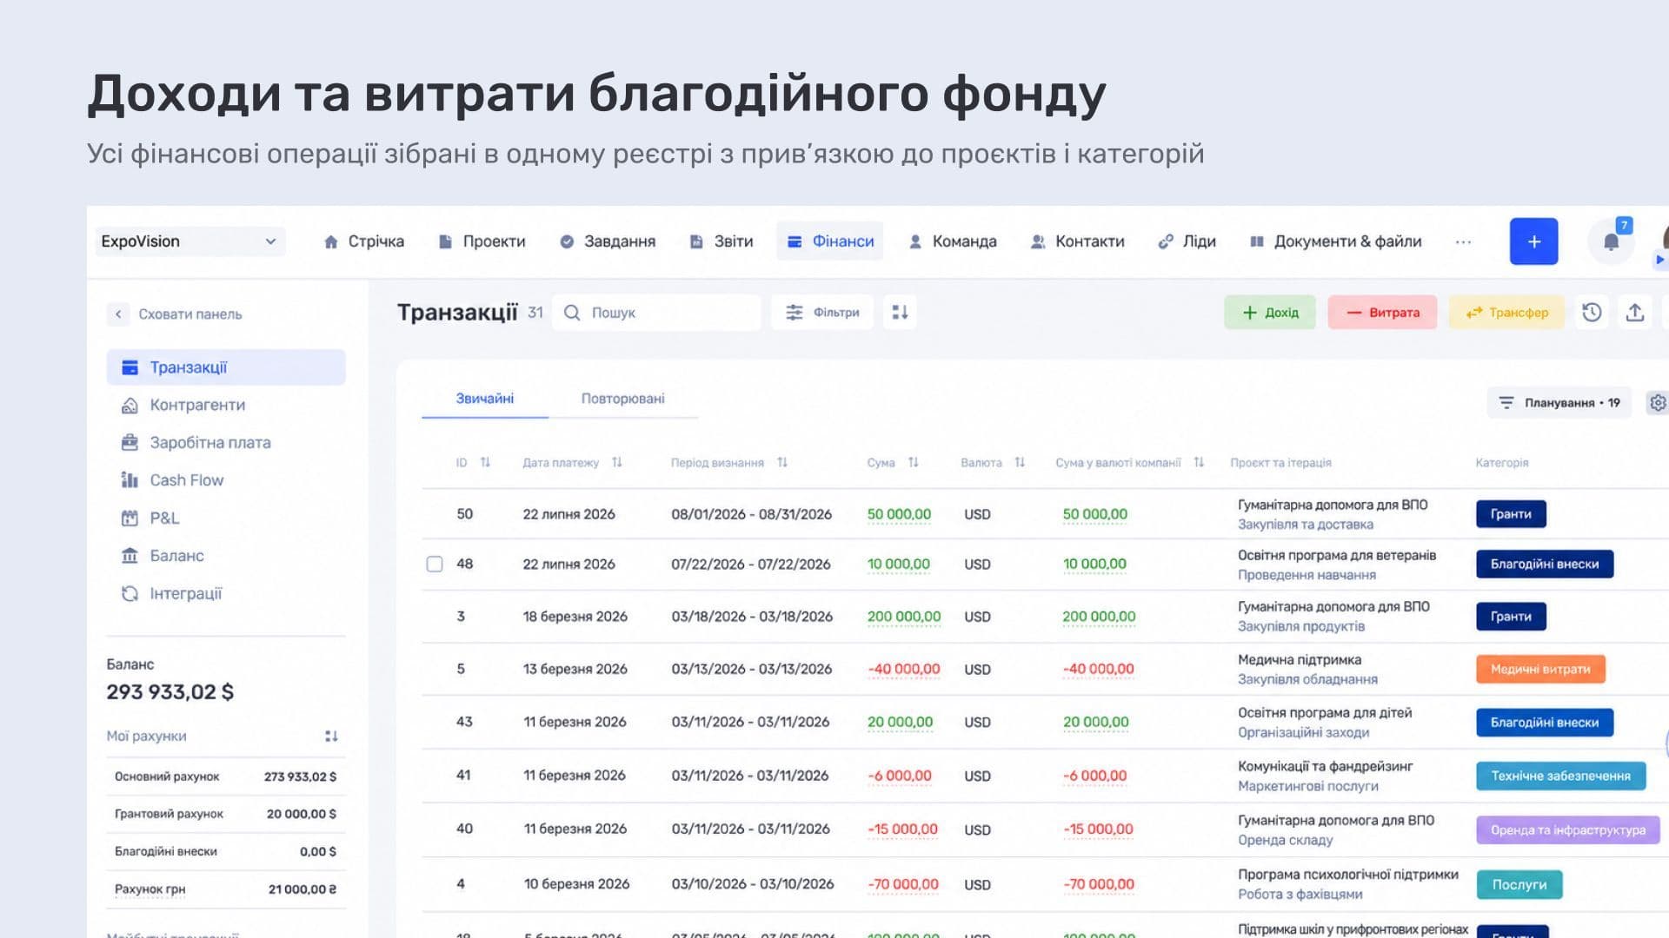This screenshot has height=938, width=1669.
Task: Open notifications bell icon
Action: coord(1611,242)
